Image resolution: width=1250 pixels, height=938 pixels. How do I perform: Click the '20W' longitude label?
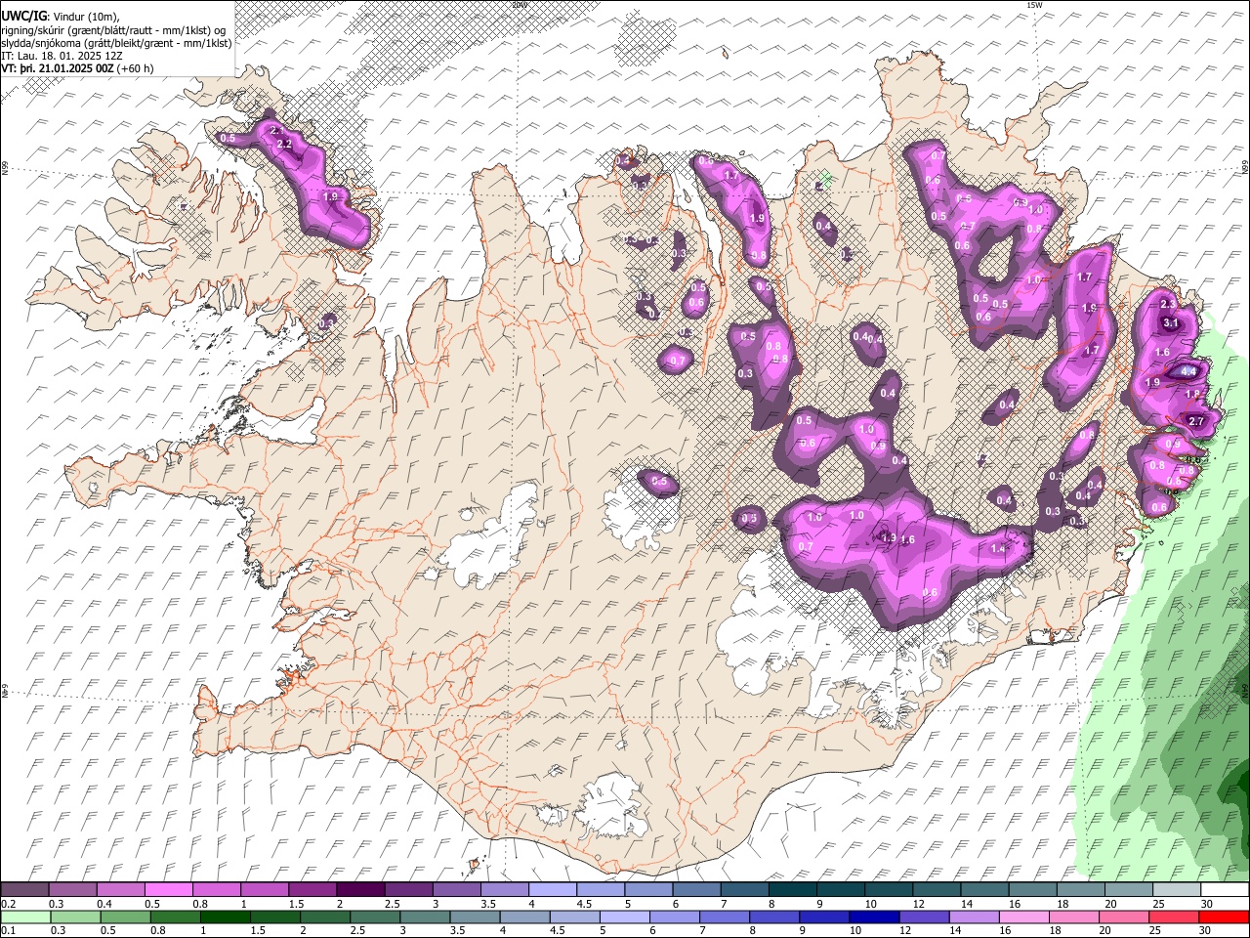coord(519,4)
